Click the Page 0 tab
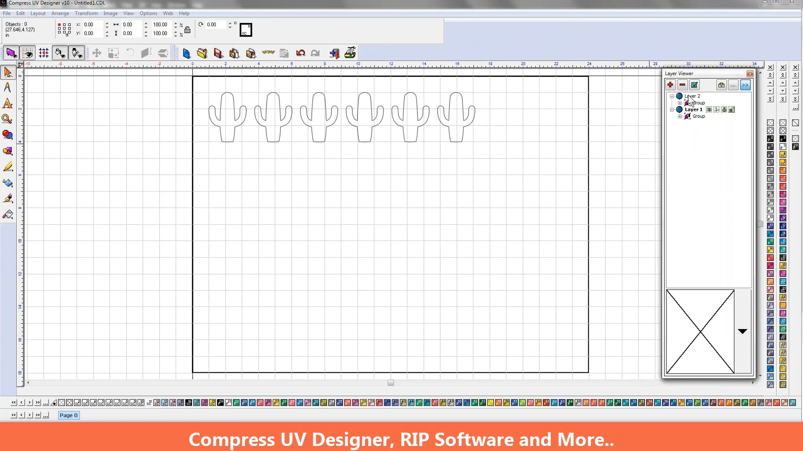 69,415
